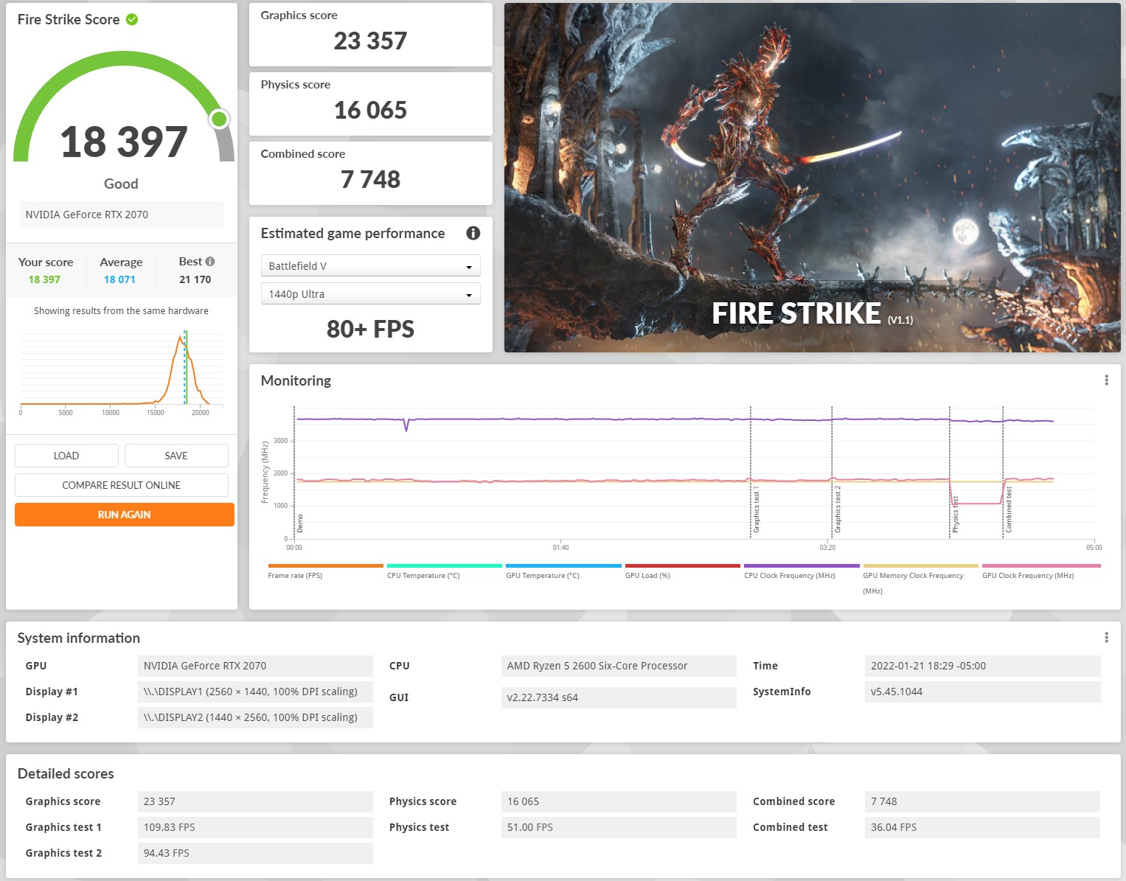Screen dimensions: 1126x881
Task: Click the Best score value 21 170
Action: (195, 279)
